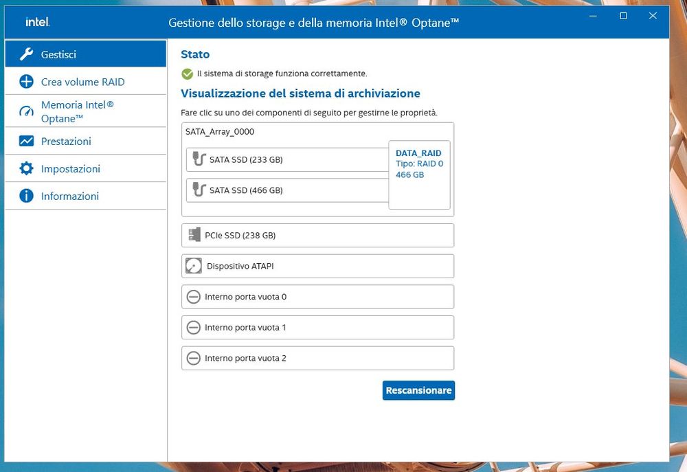The width and height of the screenshot is (687, 472).
Task: Open the DATA_RAID volume properties panel
Action: tap(419, 174)
